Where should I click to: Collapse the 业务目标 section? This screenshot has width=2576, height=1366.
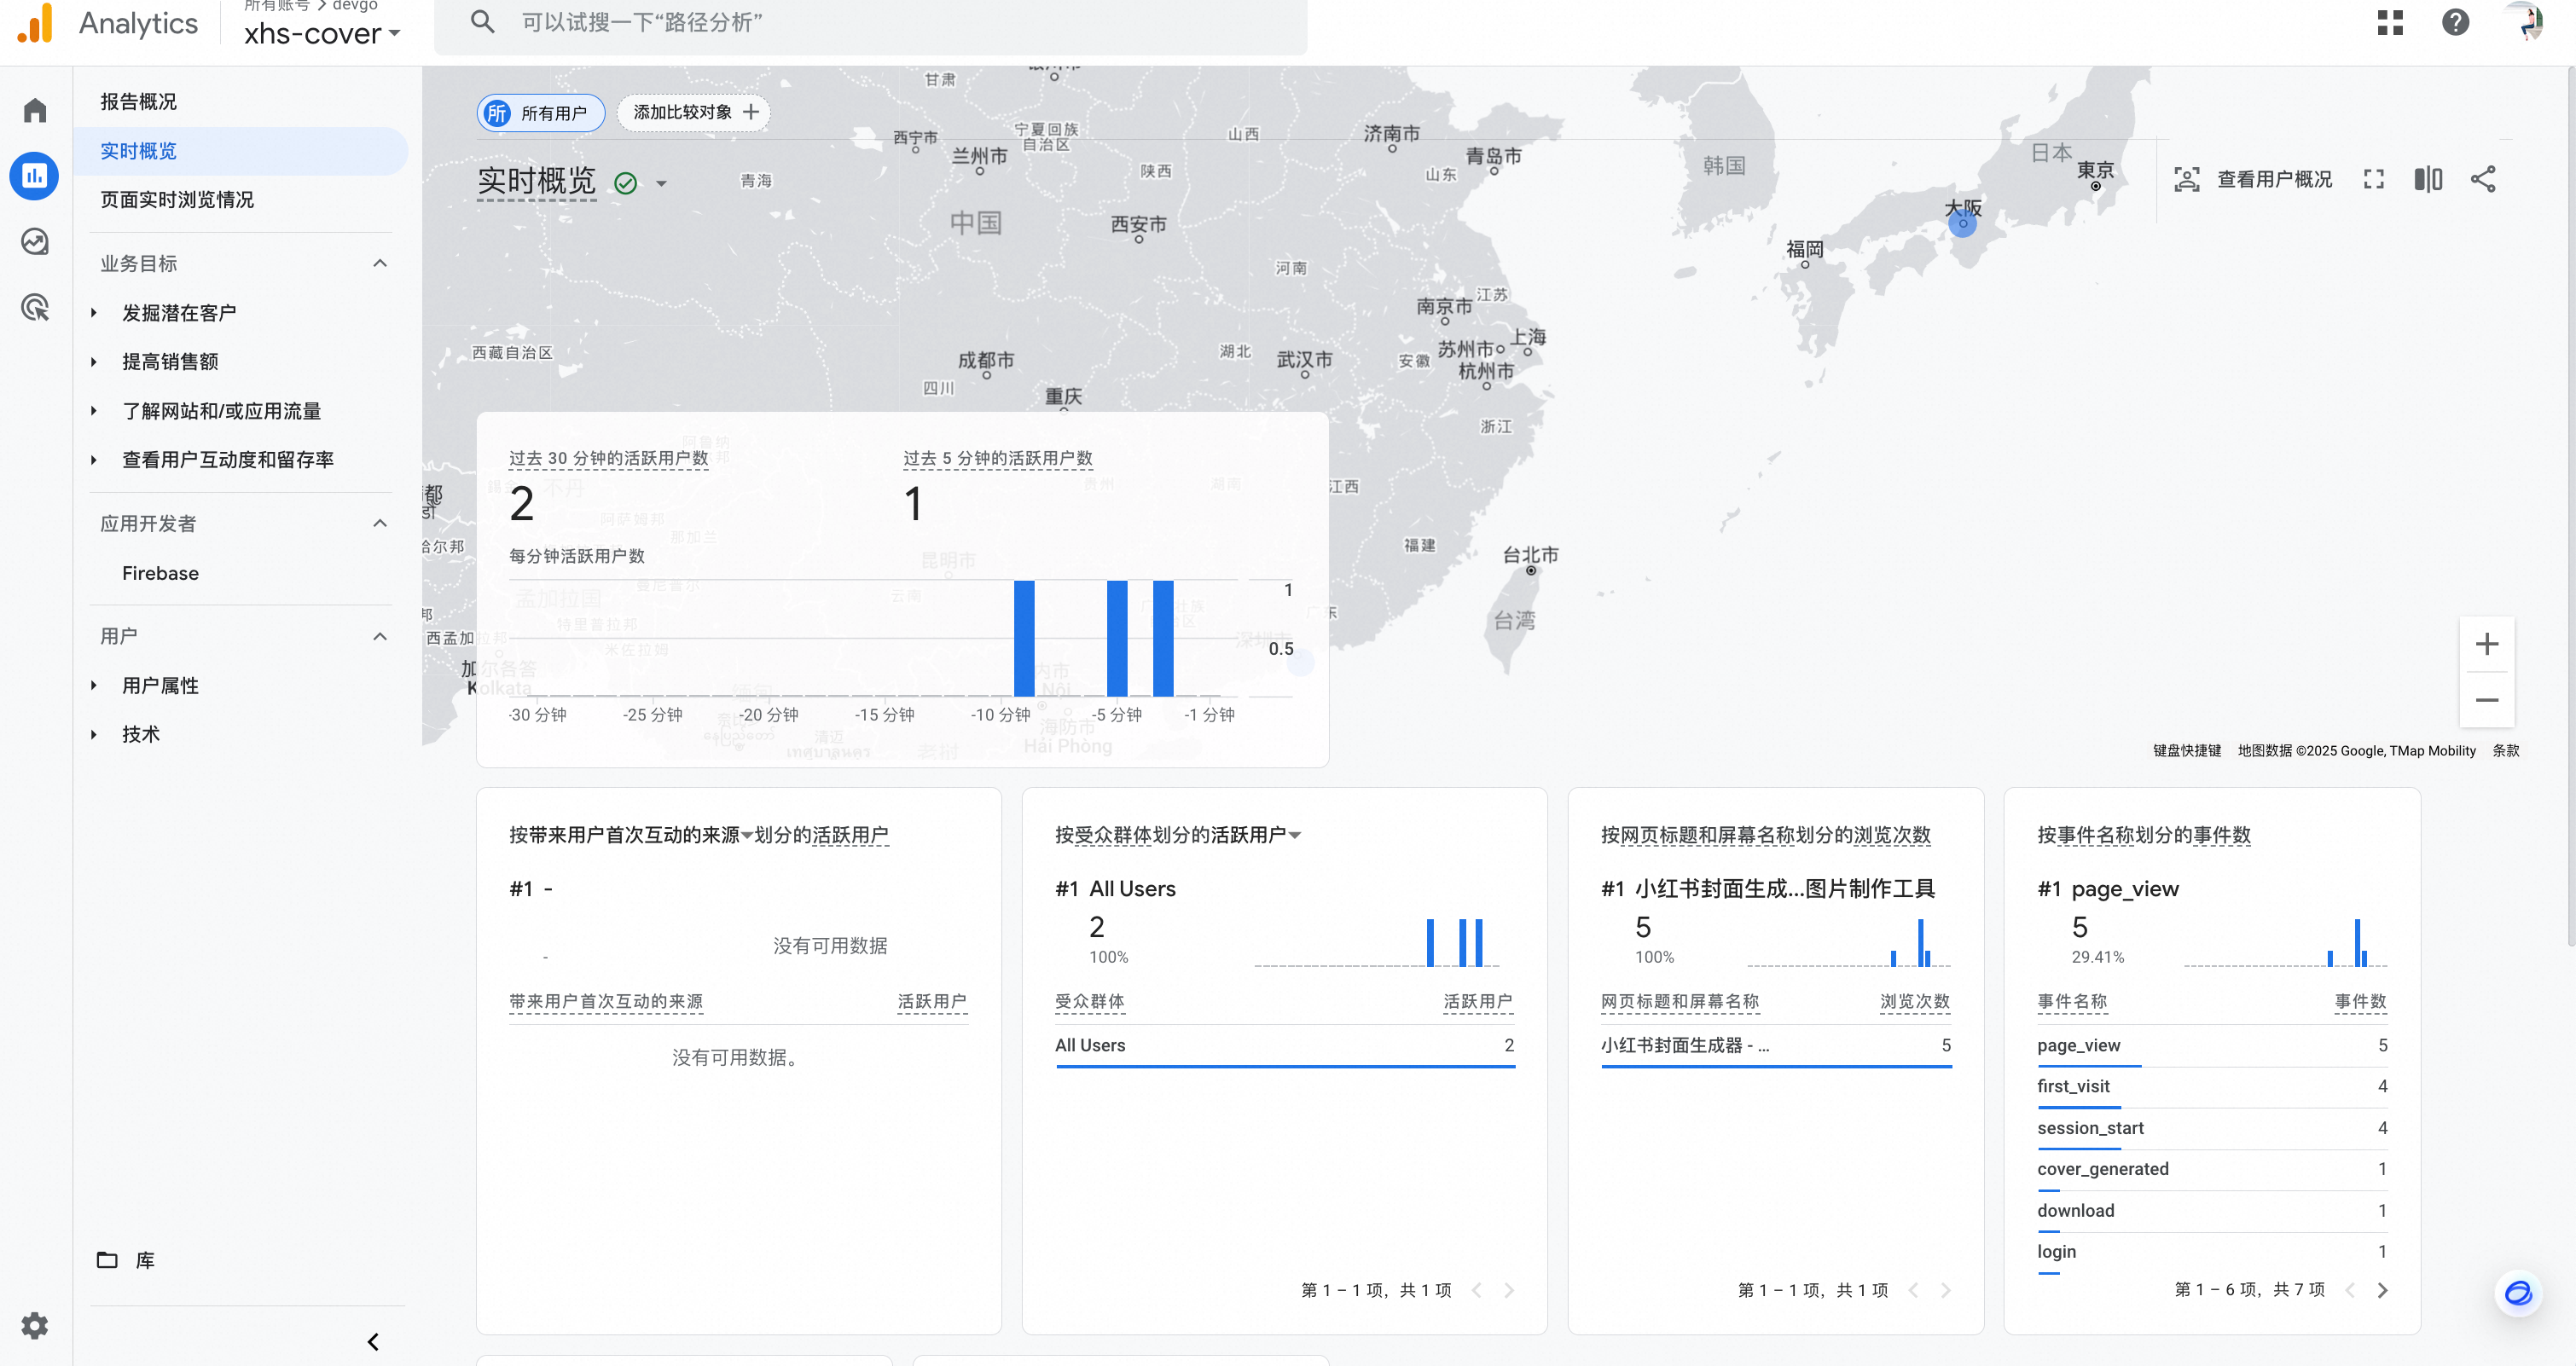pos(380,263)
